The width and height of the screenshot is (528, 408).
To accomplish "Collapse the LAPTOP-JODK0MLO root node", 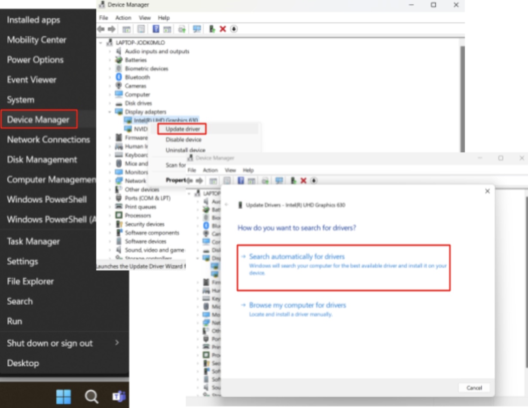I will coord(101,43).
